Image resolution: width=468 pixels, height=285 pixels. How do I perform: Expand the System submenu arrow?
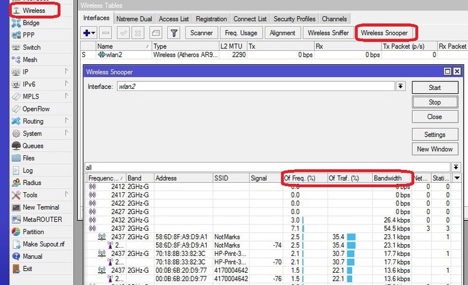(x=67, y=133)
